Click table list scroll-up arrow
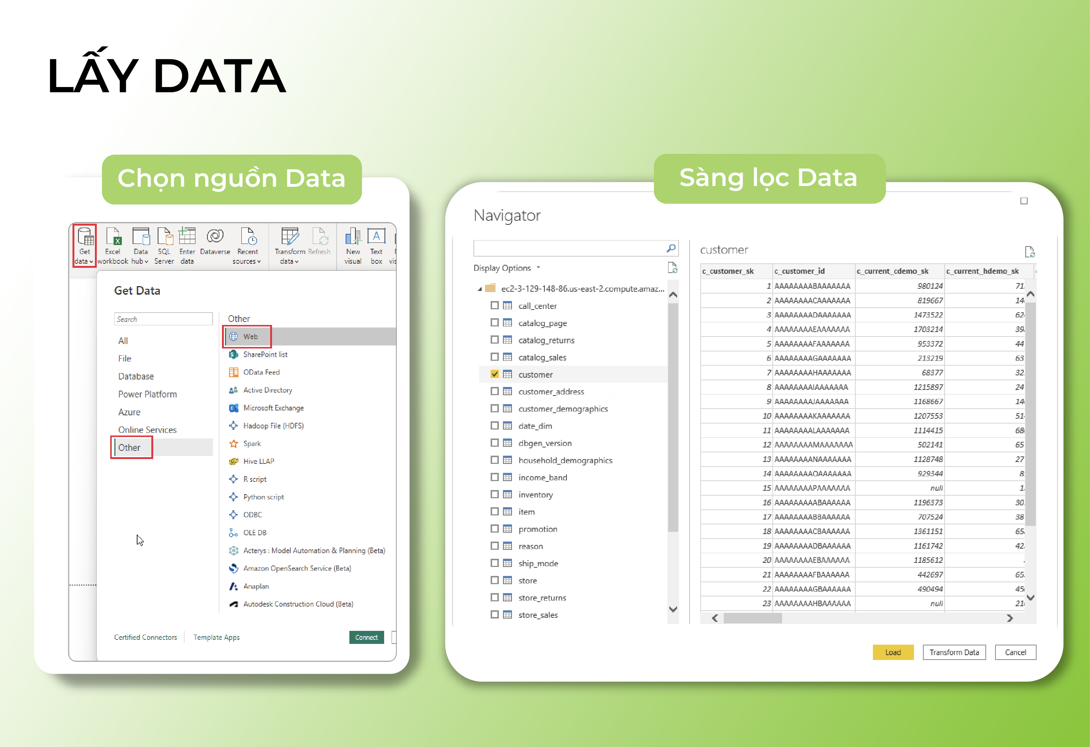Image resolution: width=1090 pixels, height=747 pixels. tap(673, 294)
